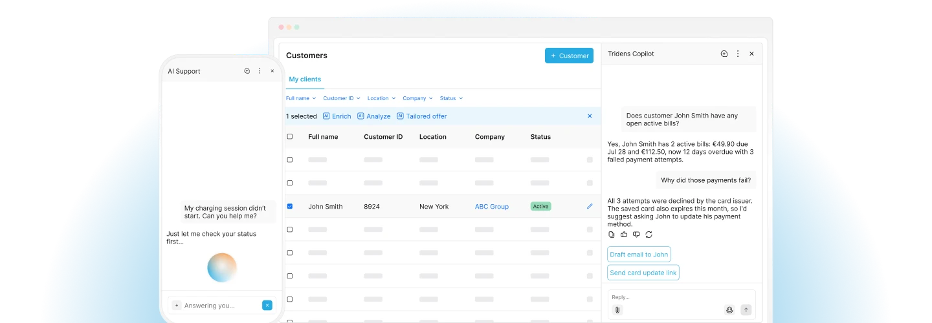Image resolution: width=932 pixels, height=323 pixels.
Task: Run AI Analyze on selected customer
Action: [374, 116]
